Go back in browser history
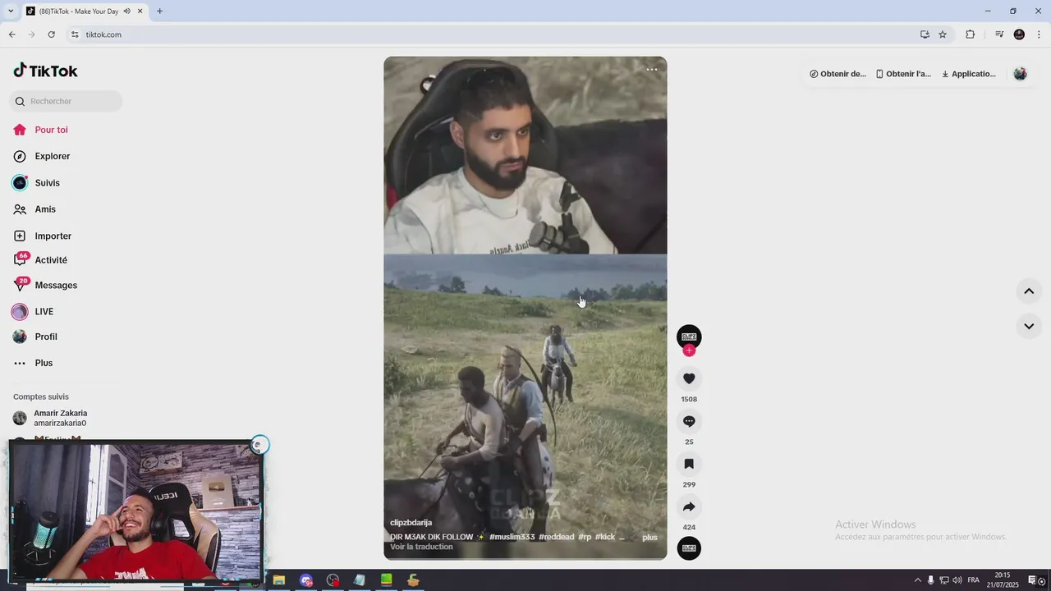This screenshot has width=1051, height=591. pyautogui.click(x=11, y=34)
